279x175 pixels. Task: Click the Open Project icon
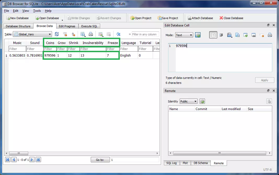132,18
